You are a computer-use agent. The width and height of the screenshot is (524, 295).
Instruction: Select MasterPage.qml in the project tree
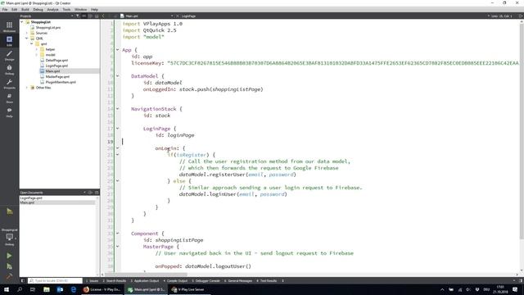tap(57, 76)
